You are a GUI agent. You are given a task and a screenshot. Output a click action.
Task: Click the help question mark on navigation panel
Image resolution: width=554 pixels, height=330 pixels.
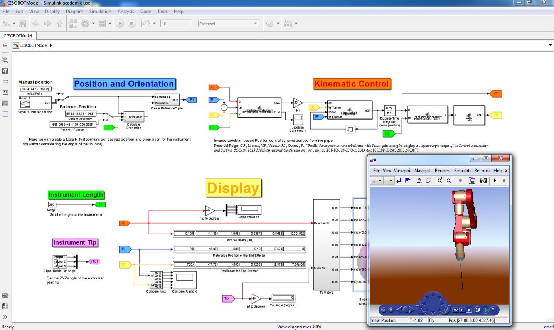click(x=493, y=310)
